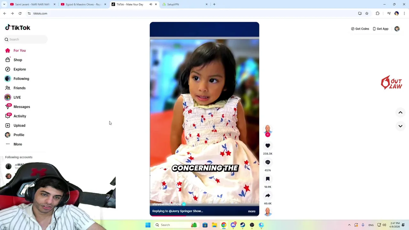This screenshot has height=230, width=409.
Task: Show hidden system tray icons
Action: click(x=349, y=225)
